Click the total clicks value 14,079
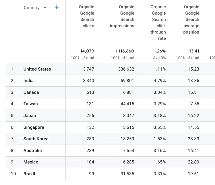This screenshot has width=215, height=185. click(87, 51)
